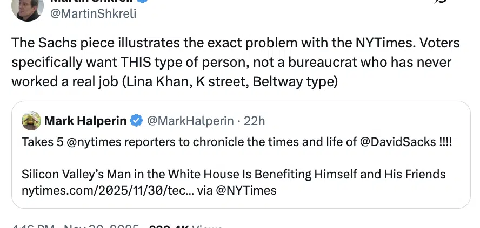480x228 pixels.
Task: Click the Silicon Valley's Man headline text
Action: tap(234, 174)
